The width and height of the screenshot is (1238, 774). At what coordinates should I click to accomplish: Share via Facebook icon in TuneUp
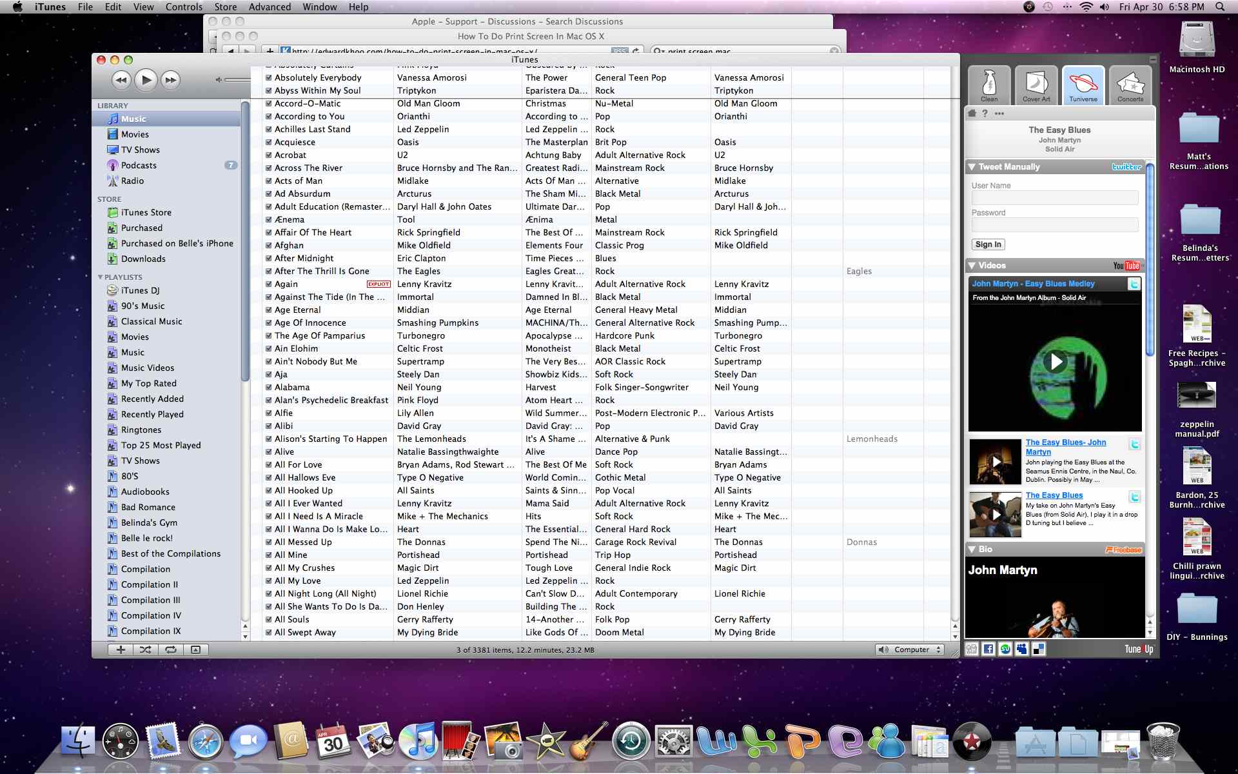[988, 650]
